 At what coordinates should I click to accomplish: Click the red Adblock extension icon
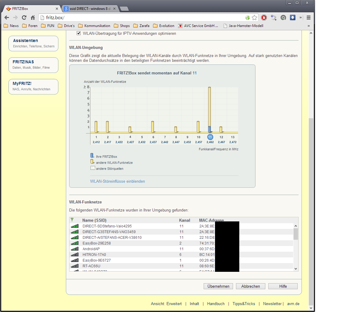point(264,18)
